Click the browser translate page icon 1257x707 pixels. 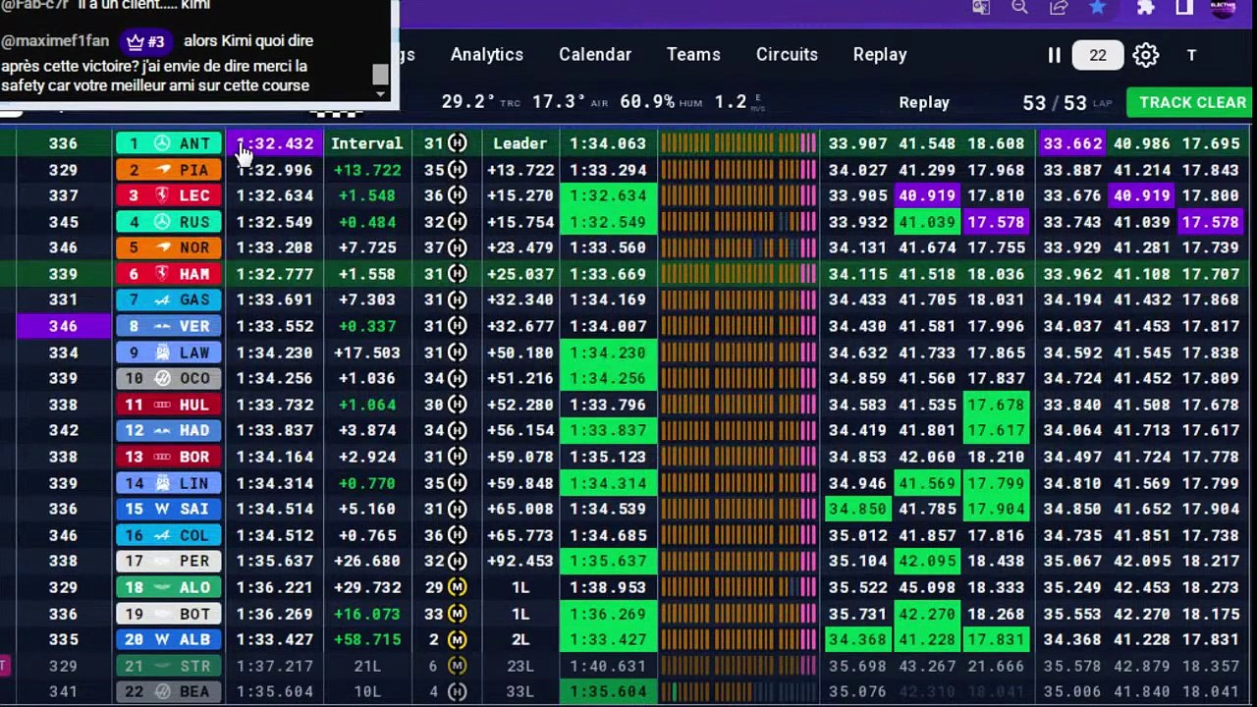[980, 8]
